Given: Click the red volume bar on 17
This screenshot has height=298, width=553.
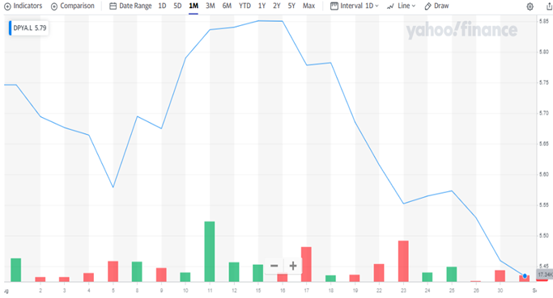Looking at the screenshot, I should [307, 264].
